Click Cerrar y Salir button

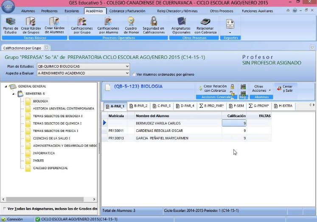285,89
